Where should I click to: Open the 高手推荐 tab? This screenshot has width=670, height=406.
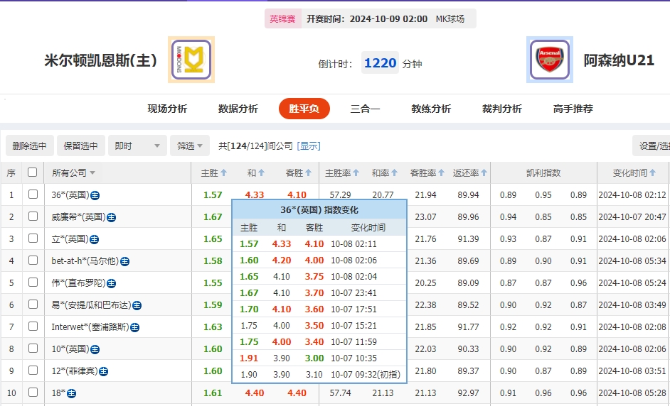(x=573, y=109)
